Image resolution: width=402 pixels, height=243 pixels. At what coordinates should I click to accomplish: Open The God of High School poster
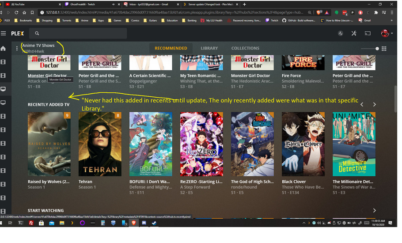click(252, 144)
